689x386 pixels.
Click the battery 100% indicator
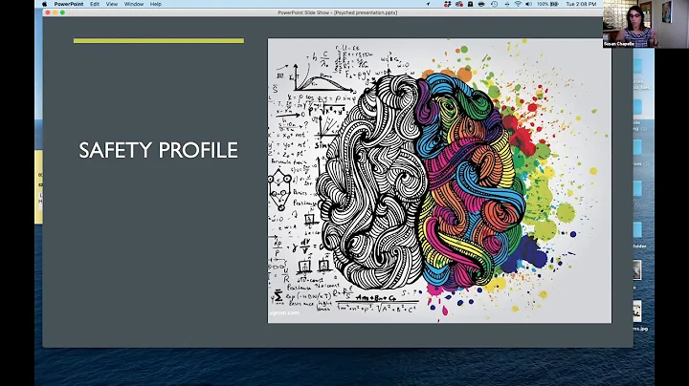tap(547, 4)
